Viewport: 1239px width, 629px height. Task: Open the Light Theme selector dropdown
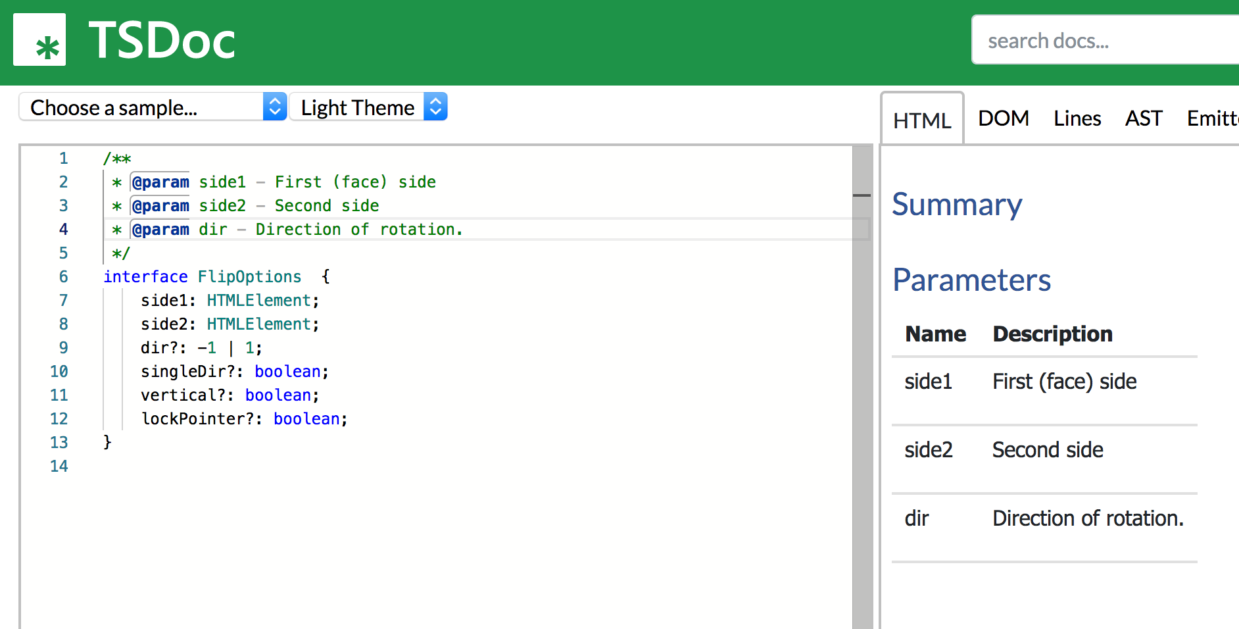368,107
